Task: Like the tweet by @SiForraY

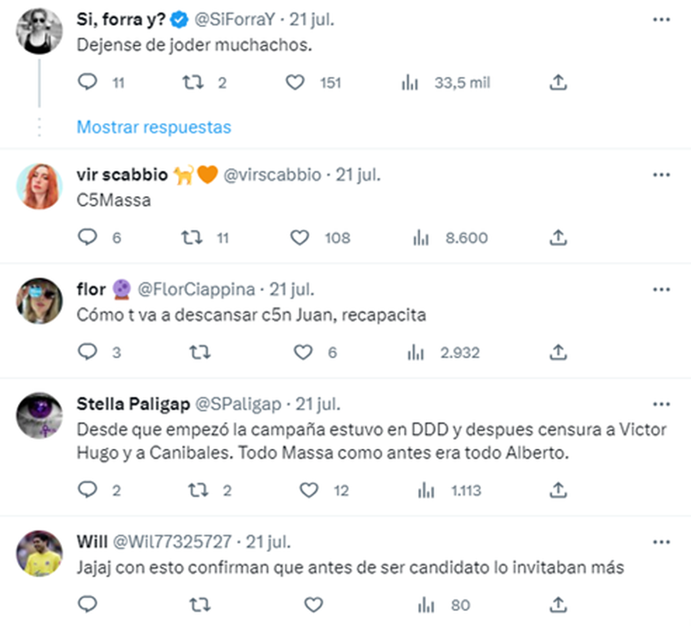Action: 295,82
